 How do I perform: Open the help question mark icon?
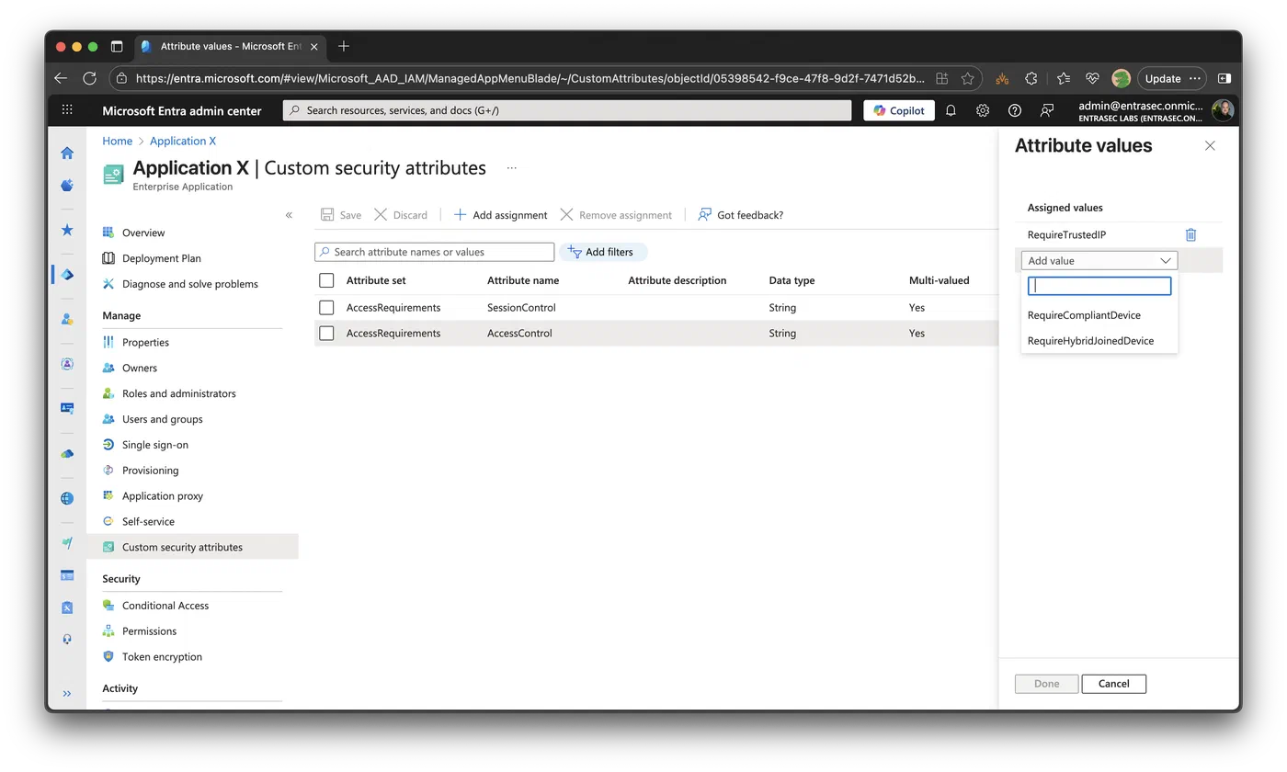pos(1015,110)
